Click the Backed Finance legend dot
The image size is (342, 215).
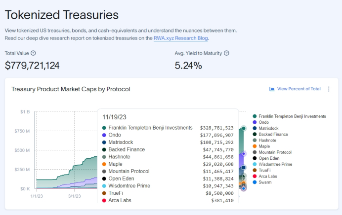(x=254, y=134)
